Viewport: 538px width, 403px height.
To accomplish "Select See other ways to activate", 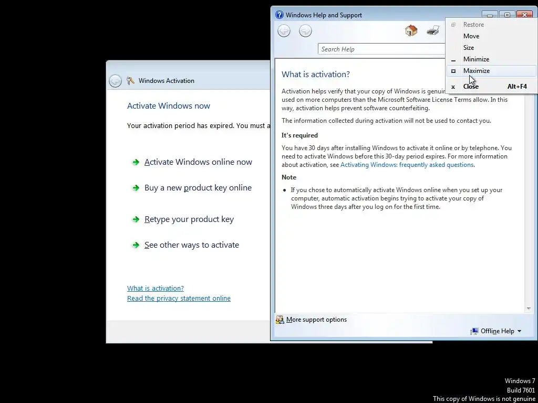I will pyautogui.click(x=191, y=245).
